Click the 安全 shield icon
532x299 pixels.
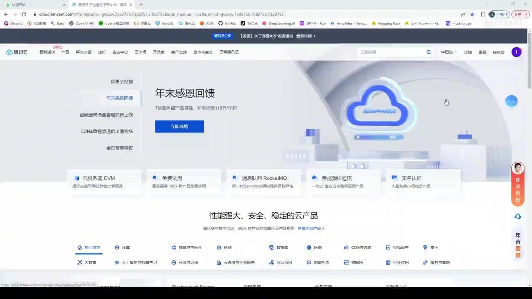(425, 248)
